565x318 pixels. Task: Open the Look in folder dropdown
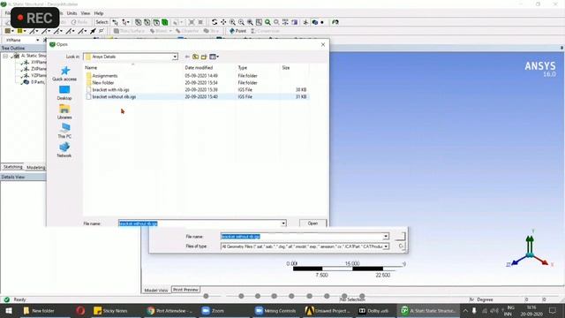[175, 57]
